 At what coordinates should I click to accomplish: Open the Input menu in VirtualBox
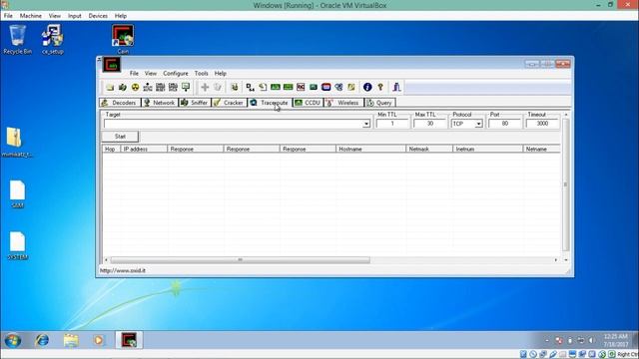pos(75,16)
